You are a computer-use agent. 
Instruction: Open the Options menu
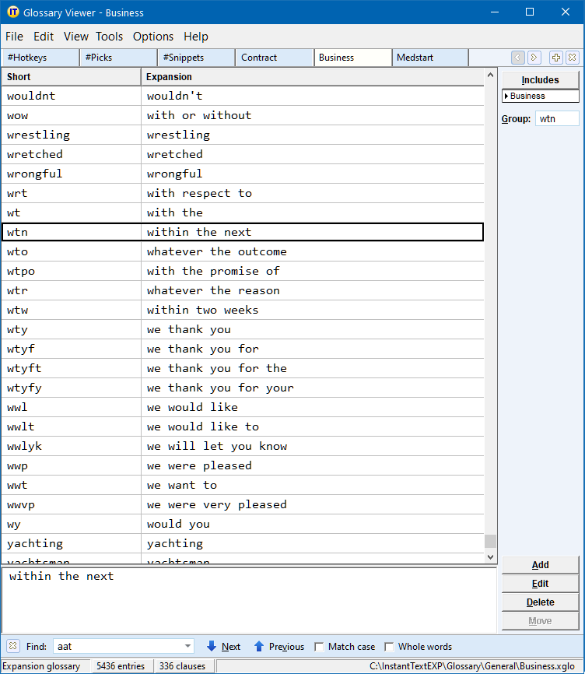pyautogui.click(x=153, y=37)
